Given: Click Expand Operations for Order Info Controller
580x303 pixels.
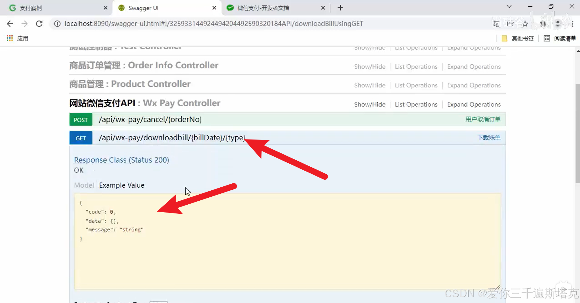Looking at the screenshot, I should [474, 67].
